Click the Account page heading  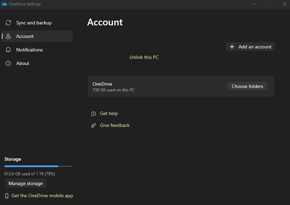pyautogui.click(x=105, y=22)
